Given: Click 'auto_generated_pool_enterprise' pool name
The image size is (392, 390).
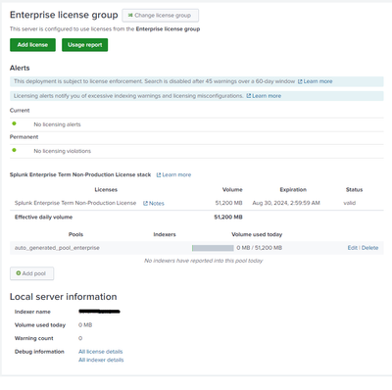Looking at the screenshot, I should pos(57,248).
